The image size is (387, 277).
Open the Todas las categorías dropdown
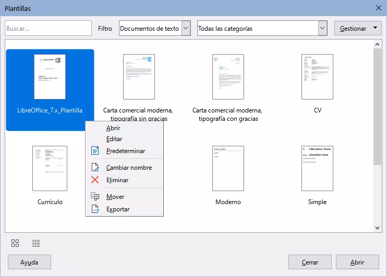tap(322, 29)
